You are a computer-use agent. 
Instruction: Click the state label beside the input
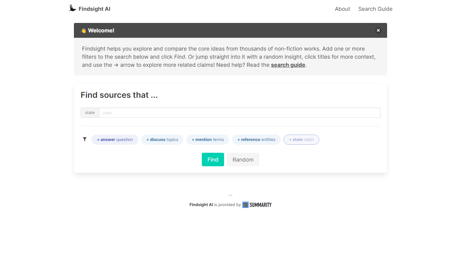(90, 113)
